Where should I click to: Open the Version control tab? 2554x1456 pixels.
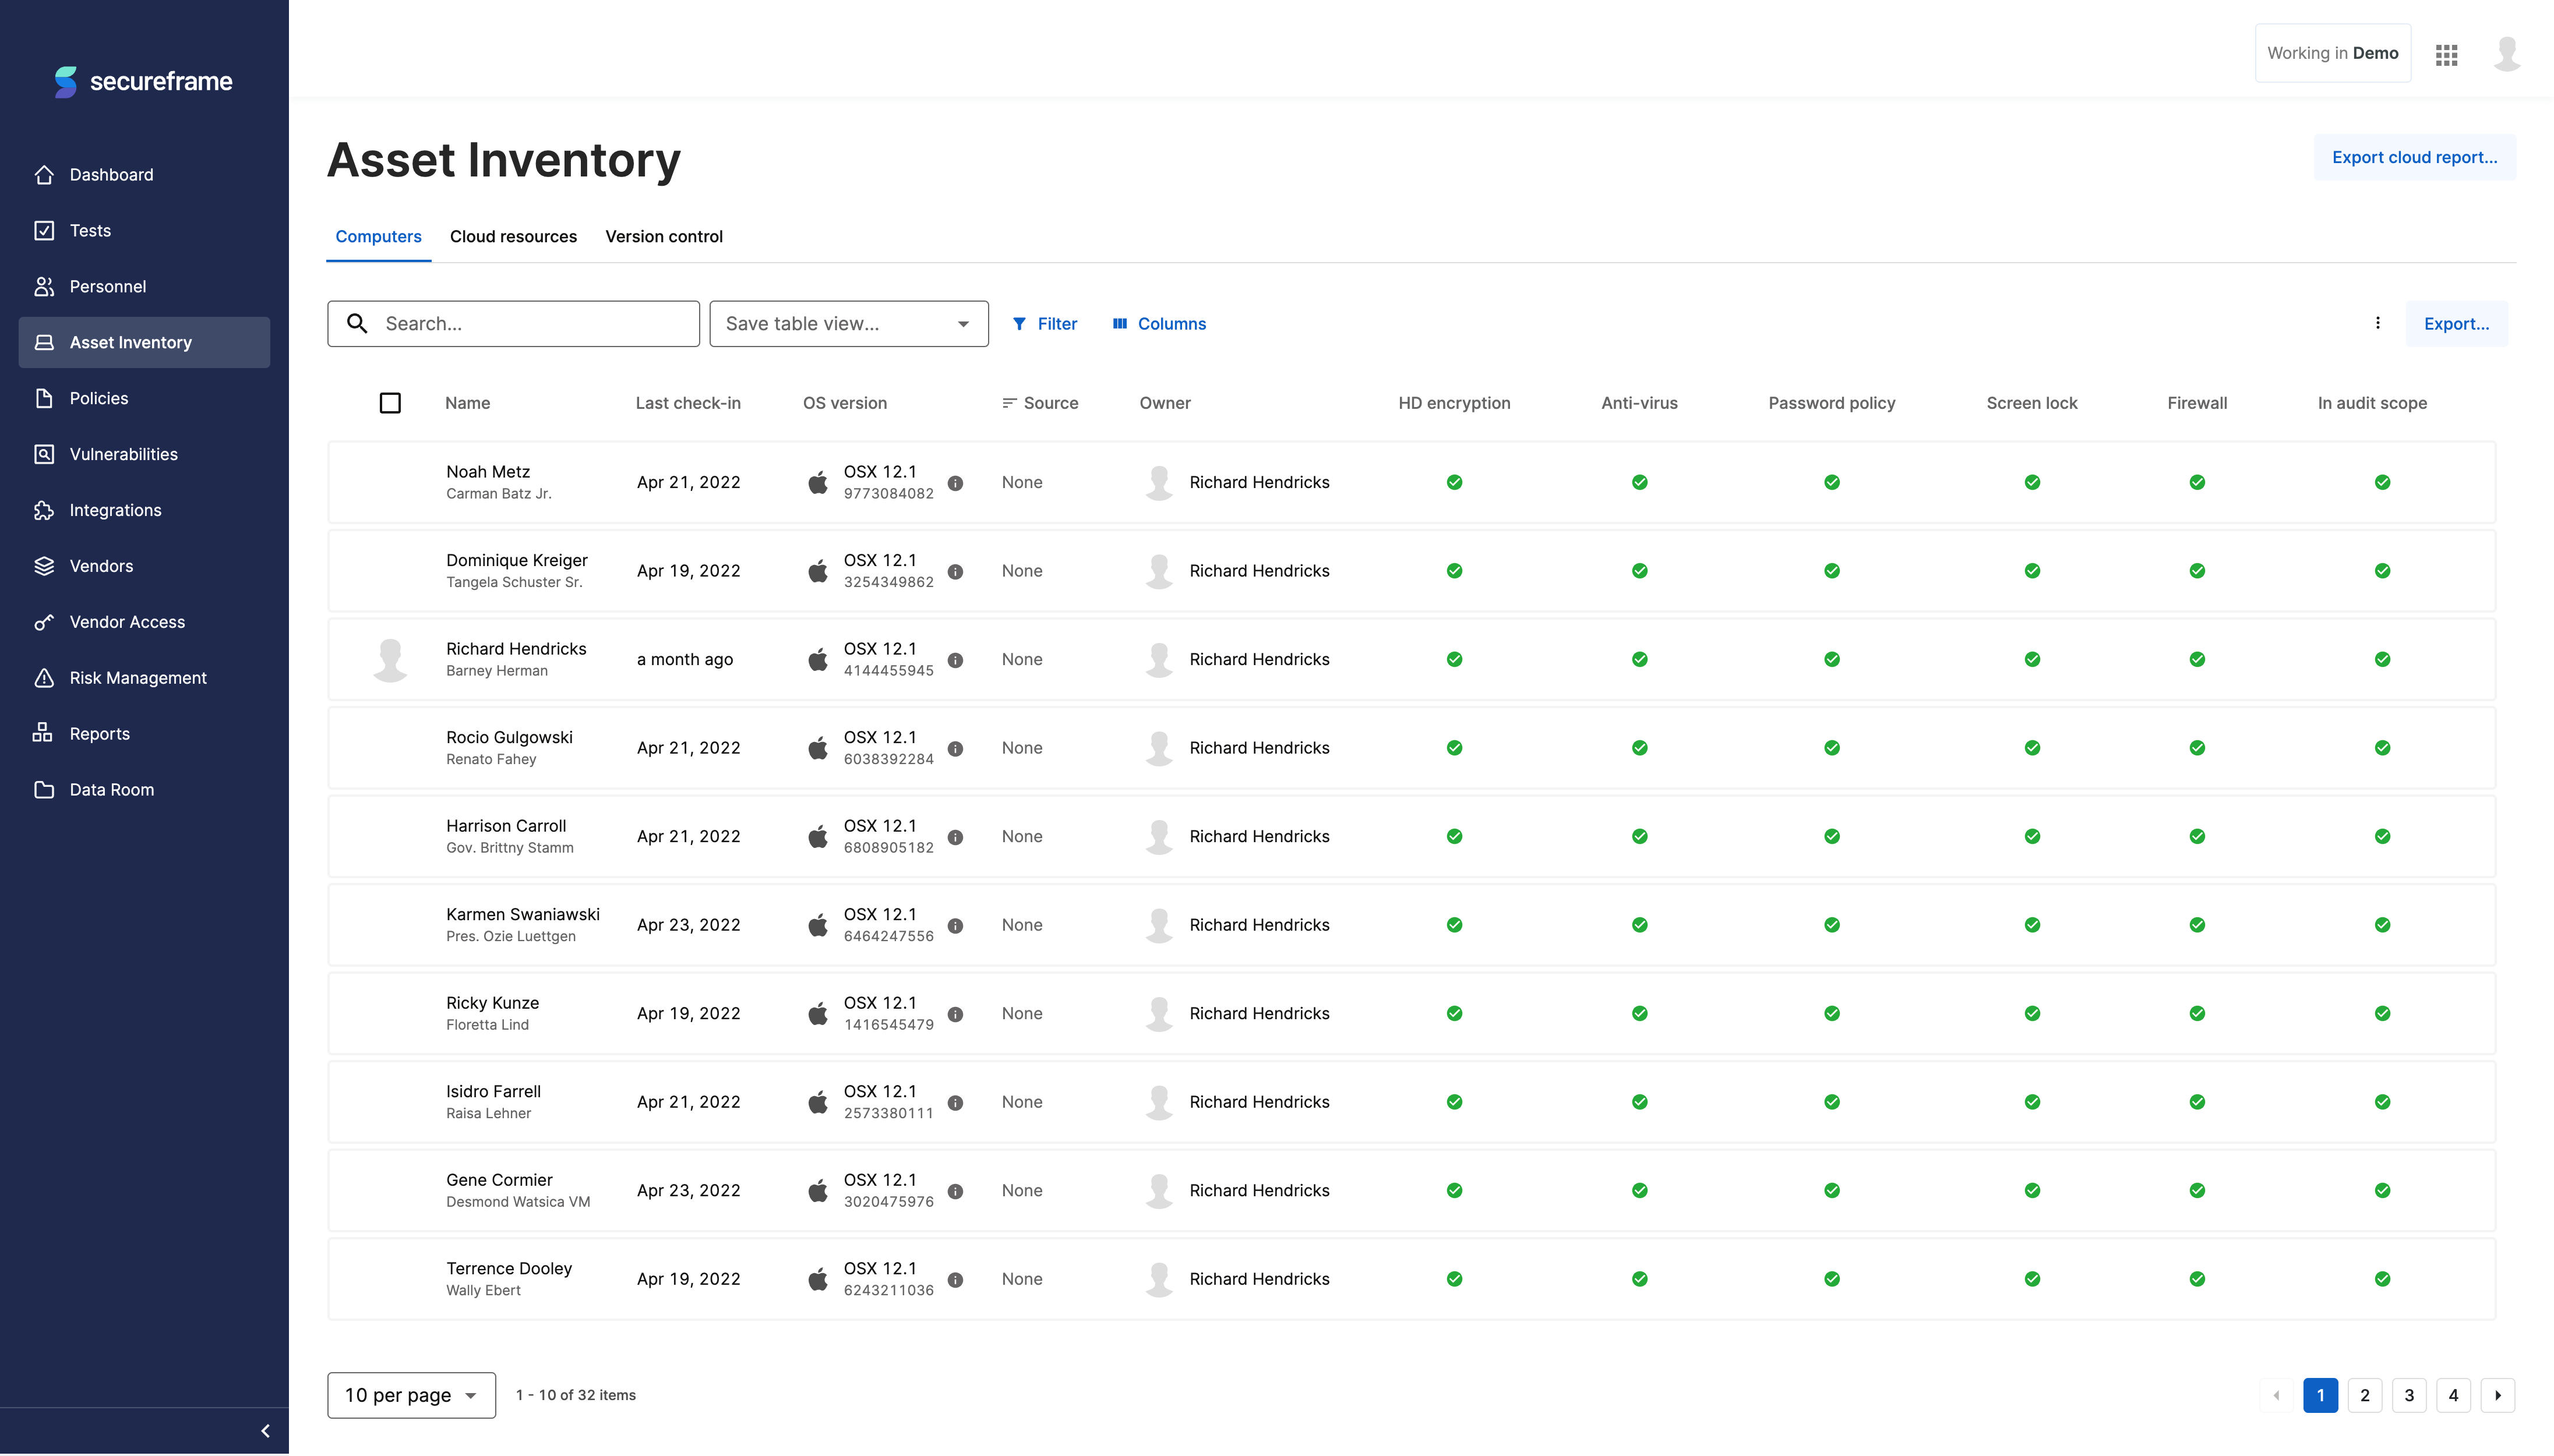tap(663, 236)
